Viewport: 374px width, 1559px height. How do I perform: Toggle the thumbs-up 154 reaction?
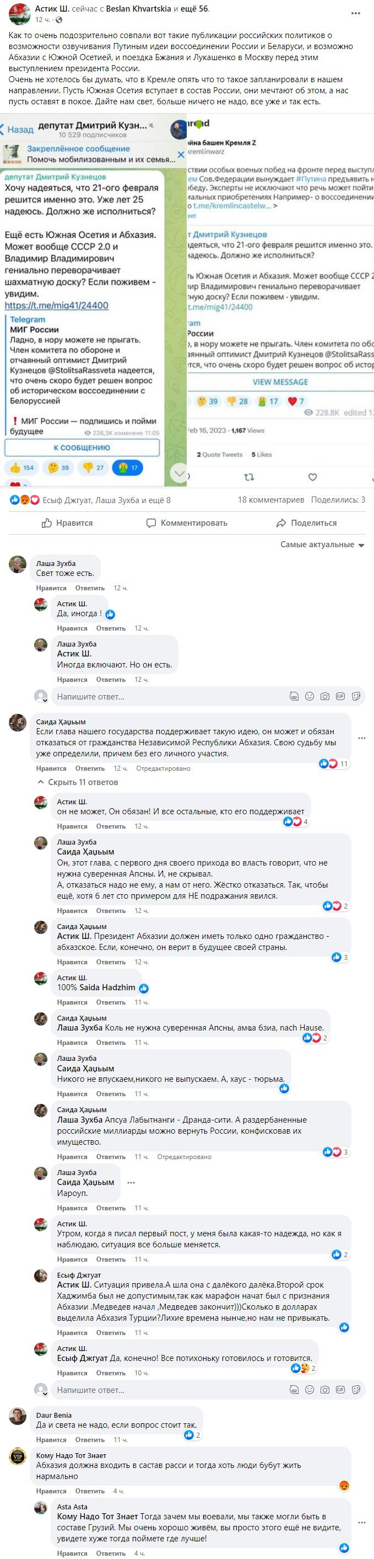click(21, 467)
